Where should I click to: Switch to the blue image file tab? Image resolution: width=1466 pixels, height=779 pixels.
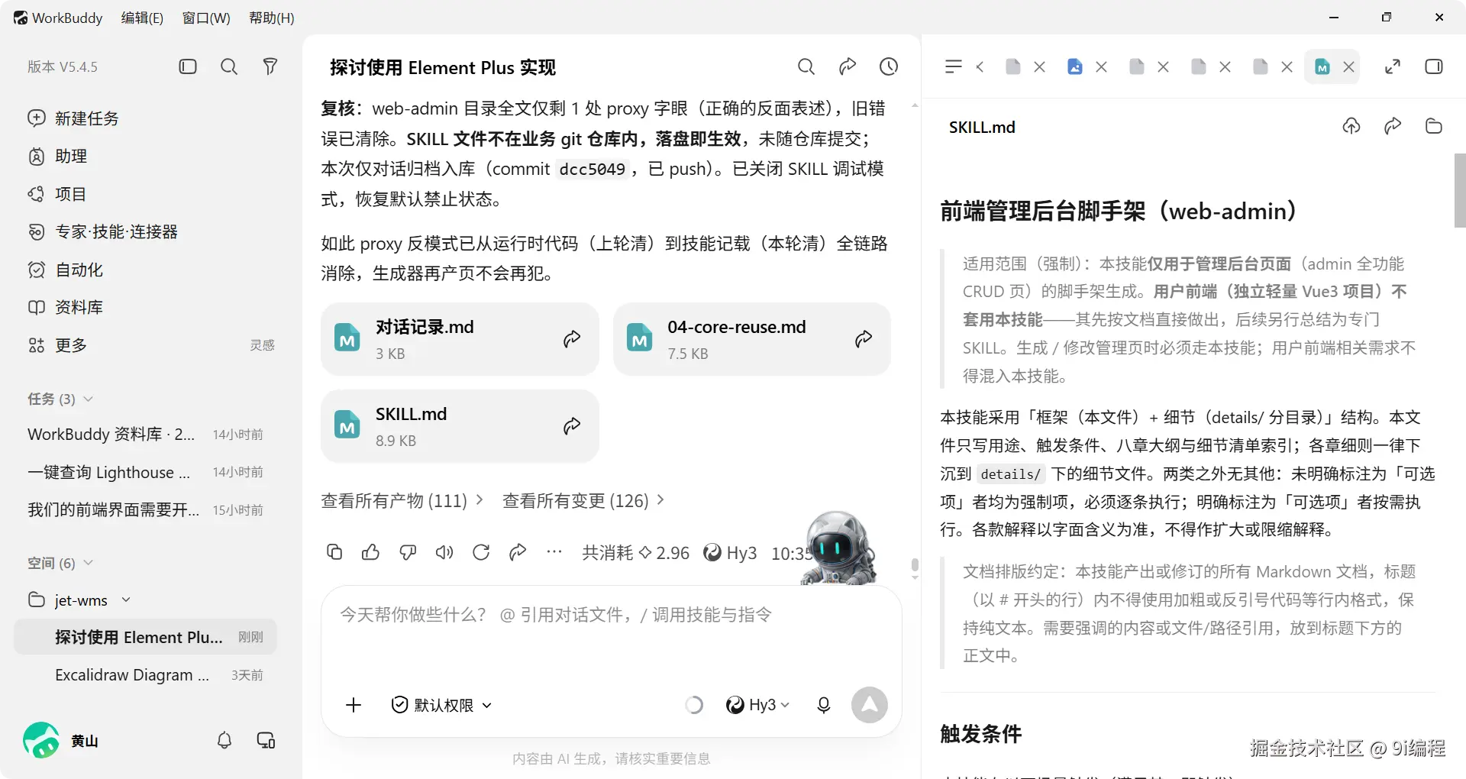point(1075,66)
